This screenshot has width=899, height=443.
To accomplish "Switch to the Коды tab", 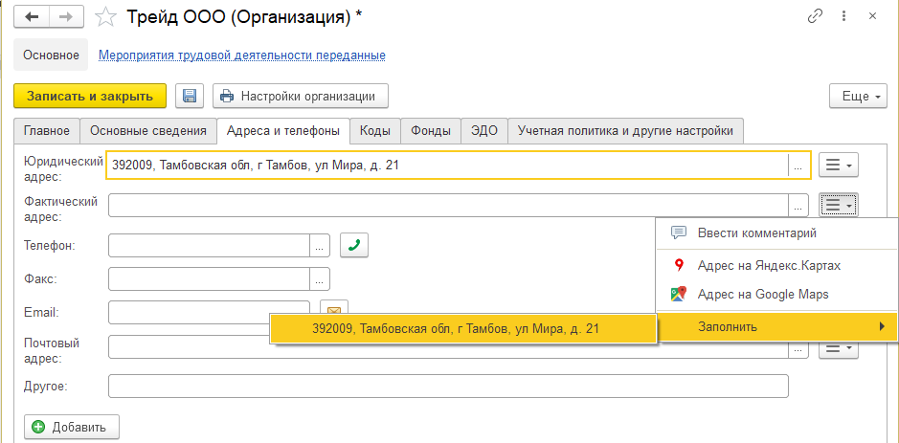I will 374,131.
